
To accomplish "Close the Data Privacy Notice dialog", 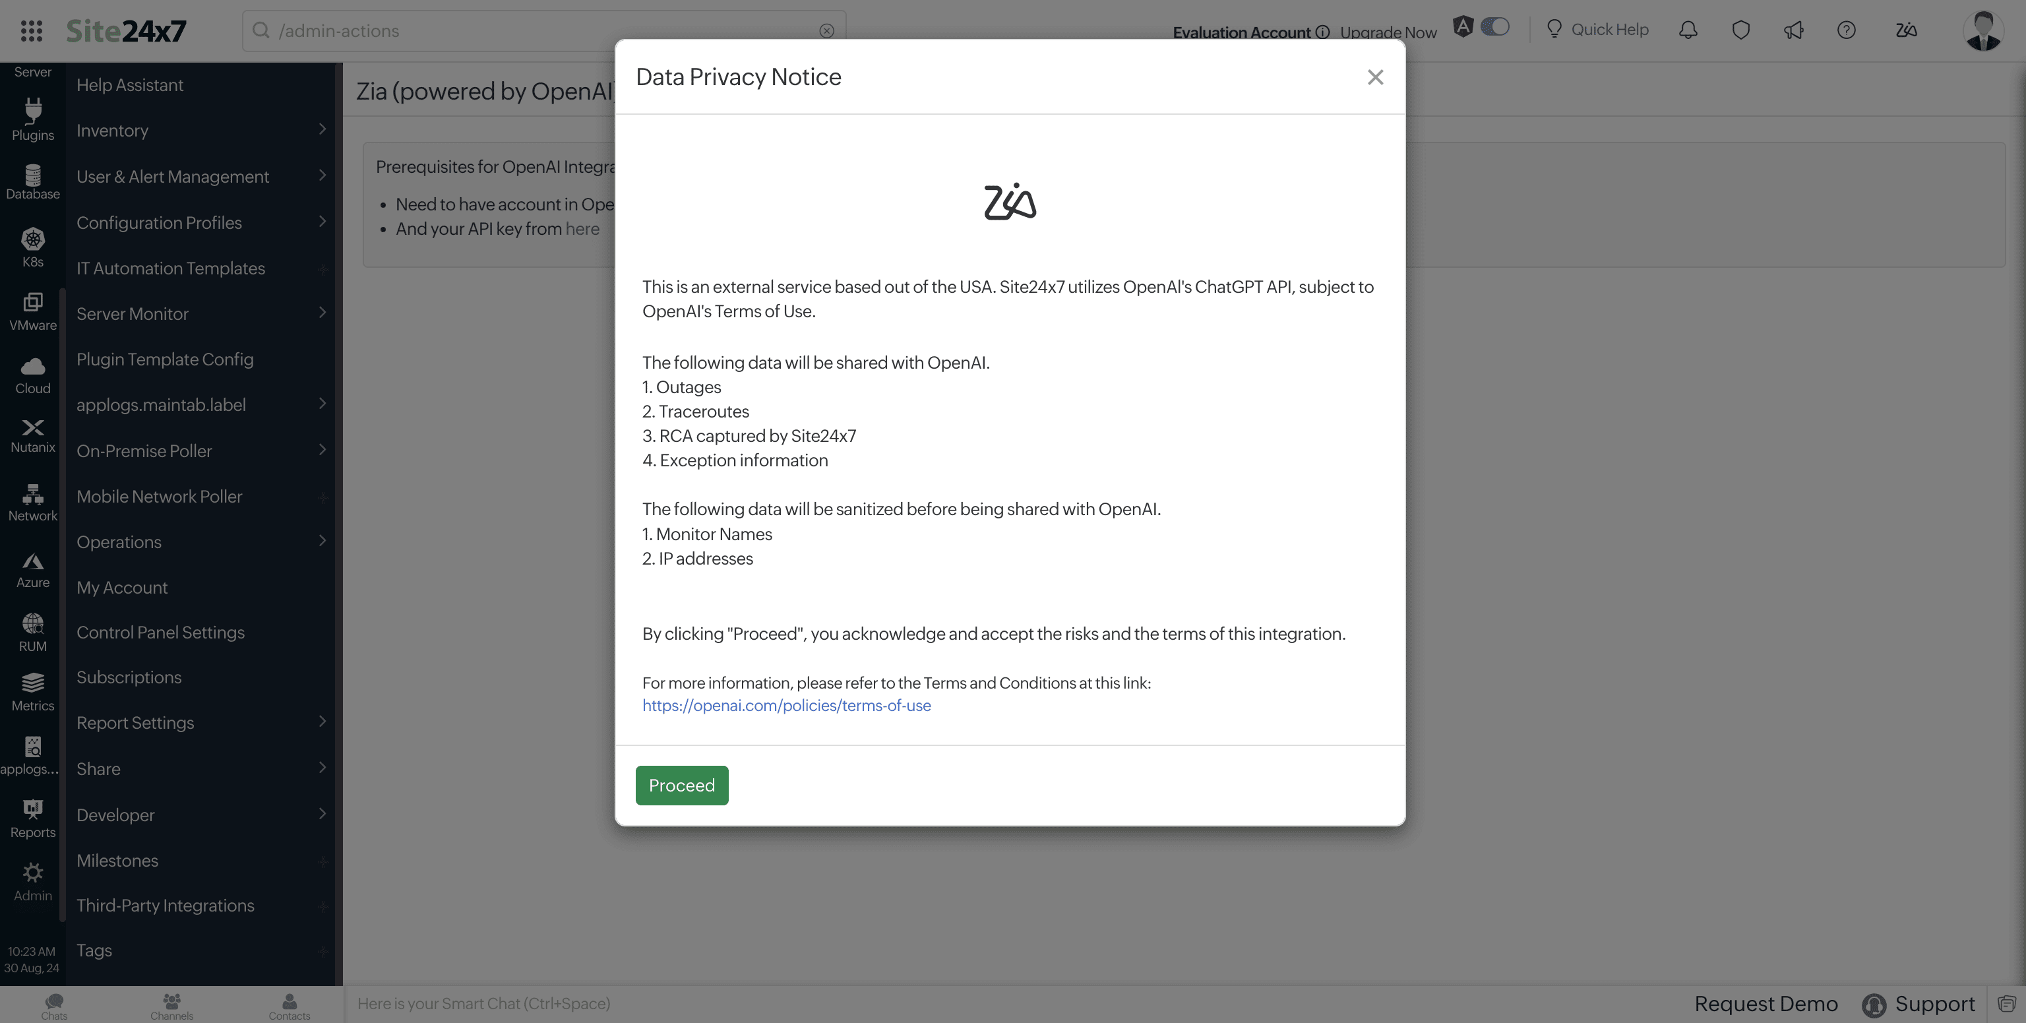I will [x=1375, y=77].
